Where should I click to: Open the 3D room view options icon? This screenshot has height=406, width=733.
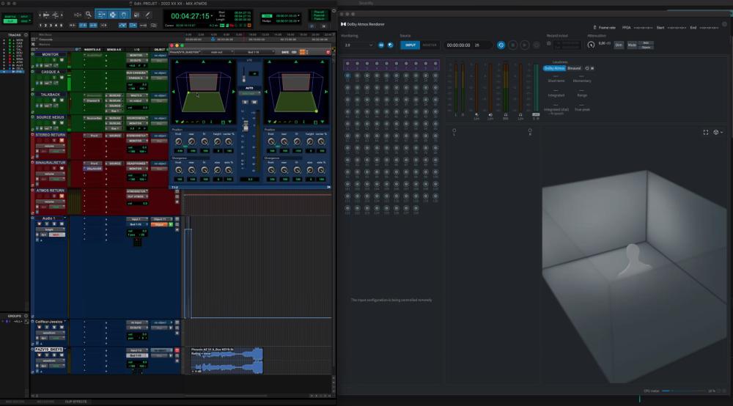(717, 132)
